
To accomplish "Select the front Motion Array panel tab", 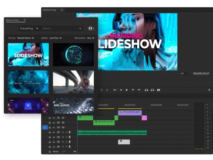I will click(x=12, y=20).
